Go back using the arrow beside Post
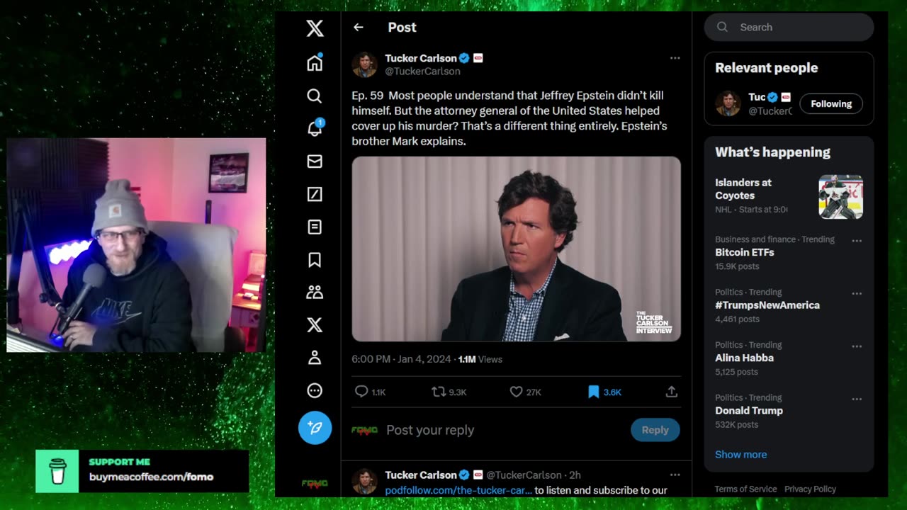Viewport: 907px width, 510px height. (359, 28)
